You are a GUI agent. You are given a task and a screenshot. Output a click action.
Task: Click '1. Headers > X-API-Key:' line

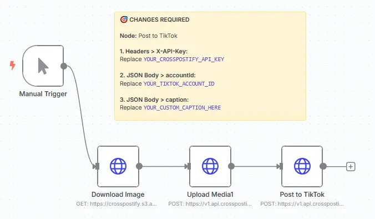(x=154, y=51)
